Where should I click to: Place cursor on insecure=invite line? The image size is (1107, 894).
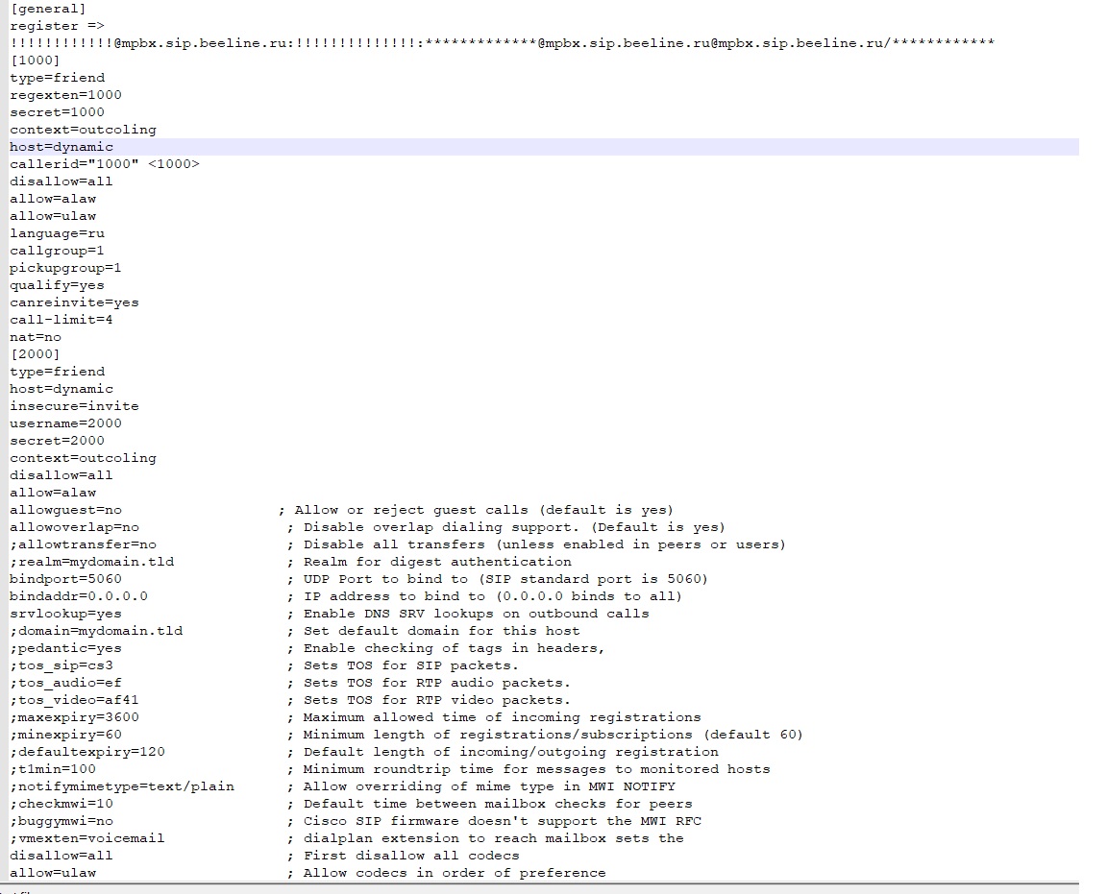(x=74, y=406)
